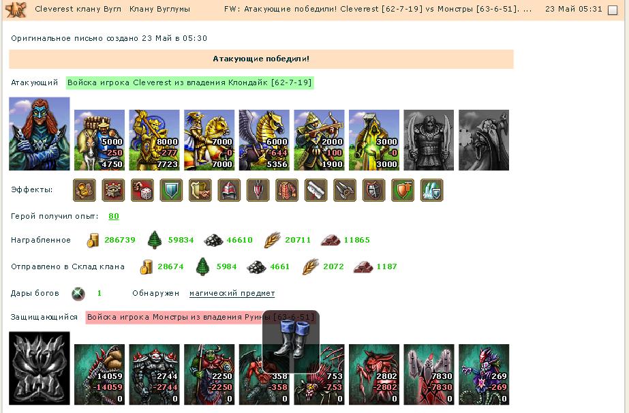The width and height of the screenshot is (629, 413).
Task: Click the plaid jacket effect icon
Action: tap(287, 190)
